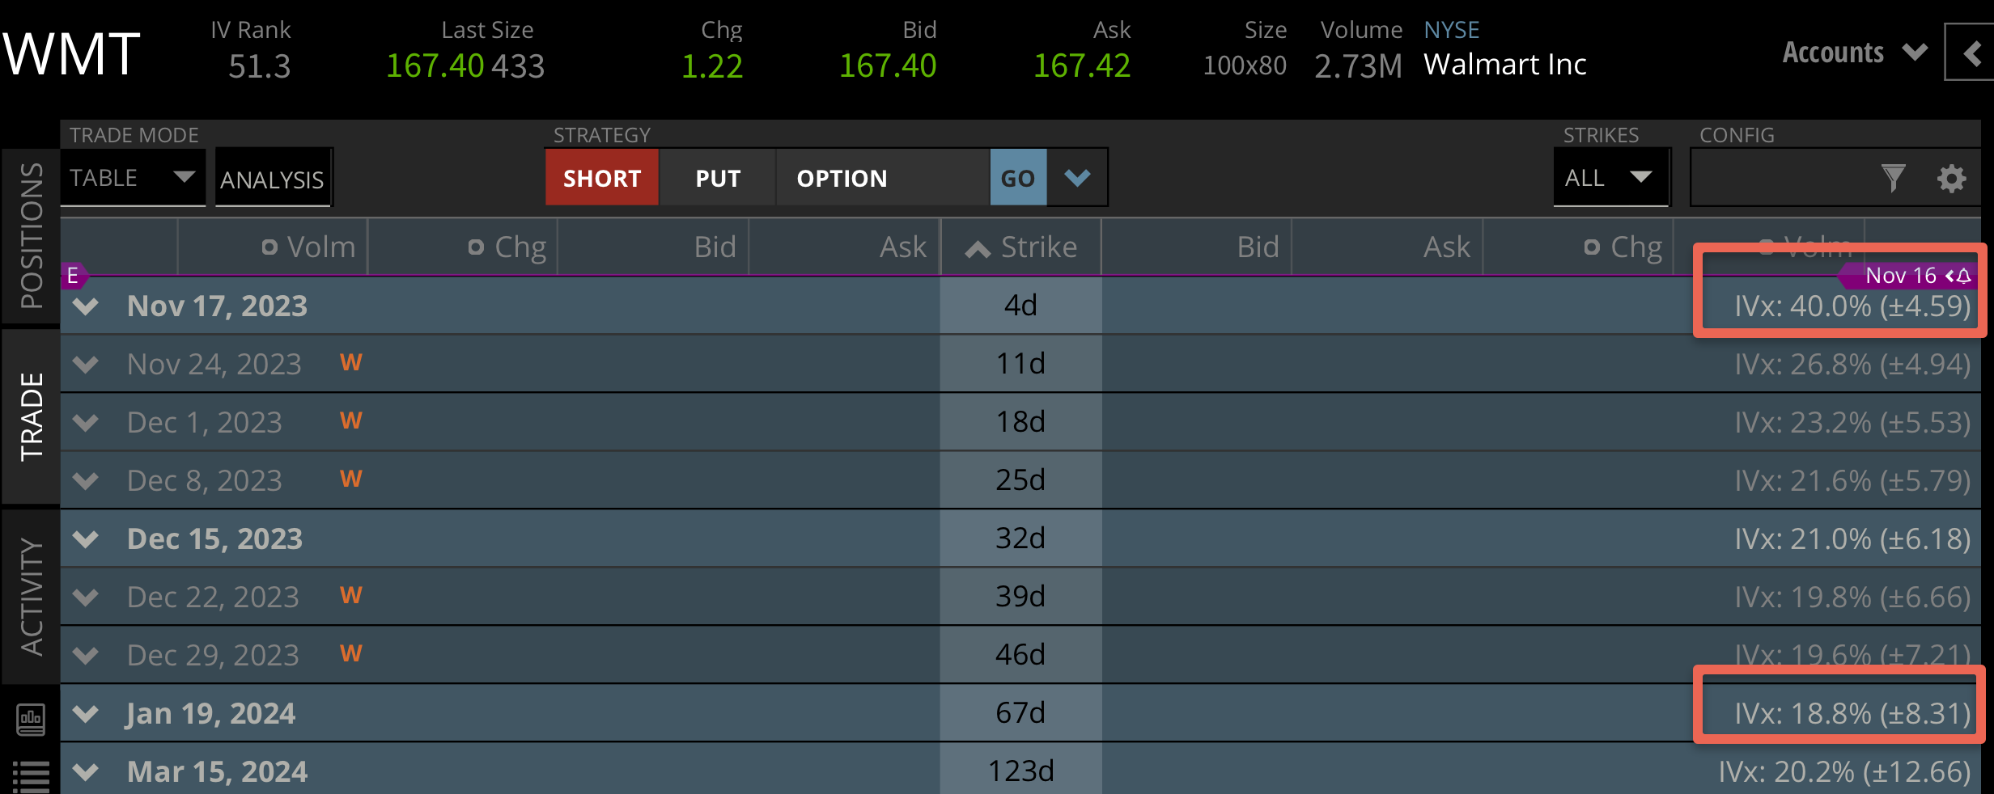This screenshot has width=1994, height=794.
Task: Click the list lines icon in sidebar
Action: [31, 776]
